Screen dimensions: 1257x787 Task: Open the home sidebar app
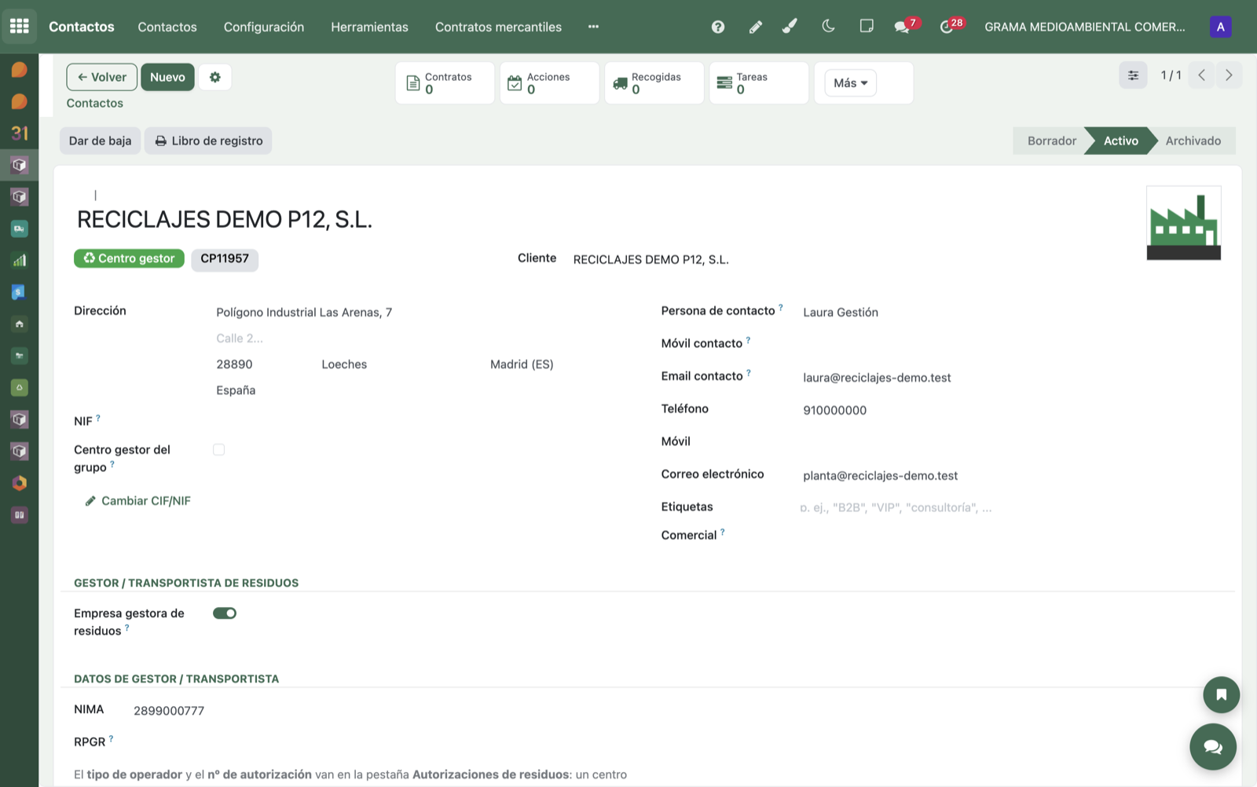19,324
